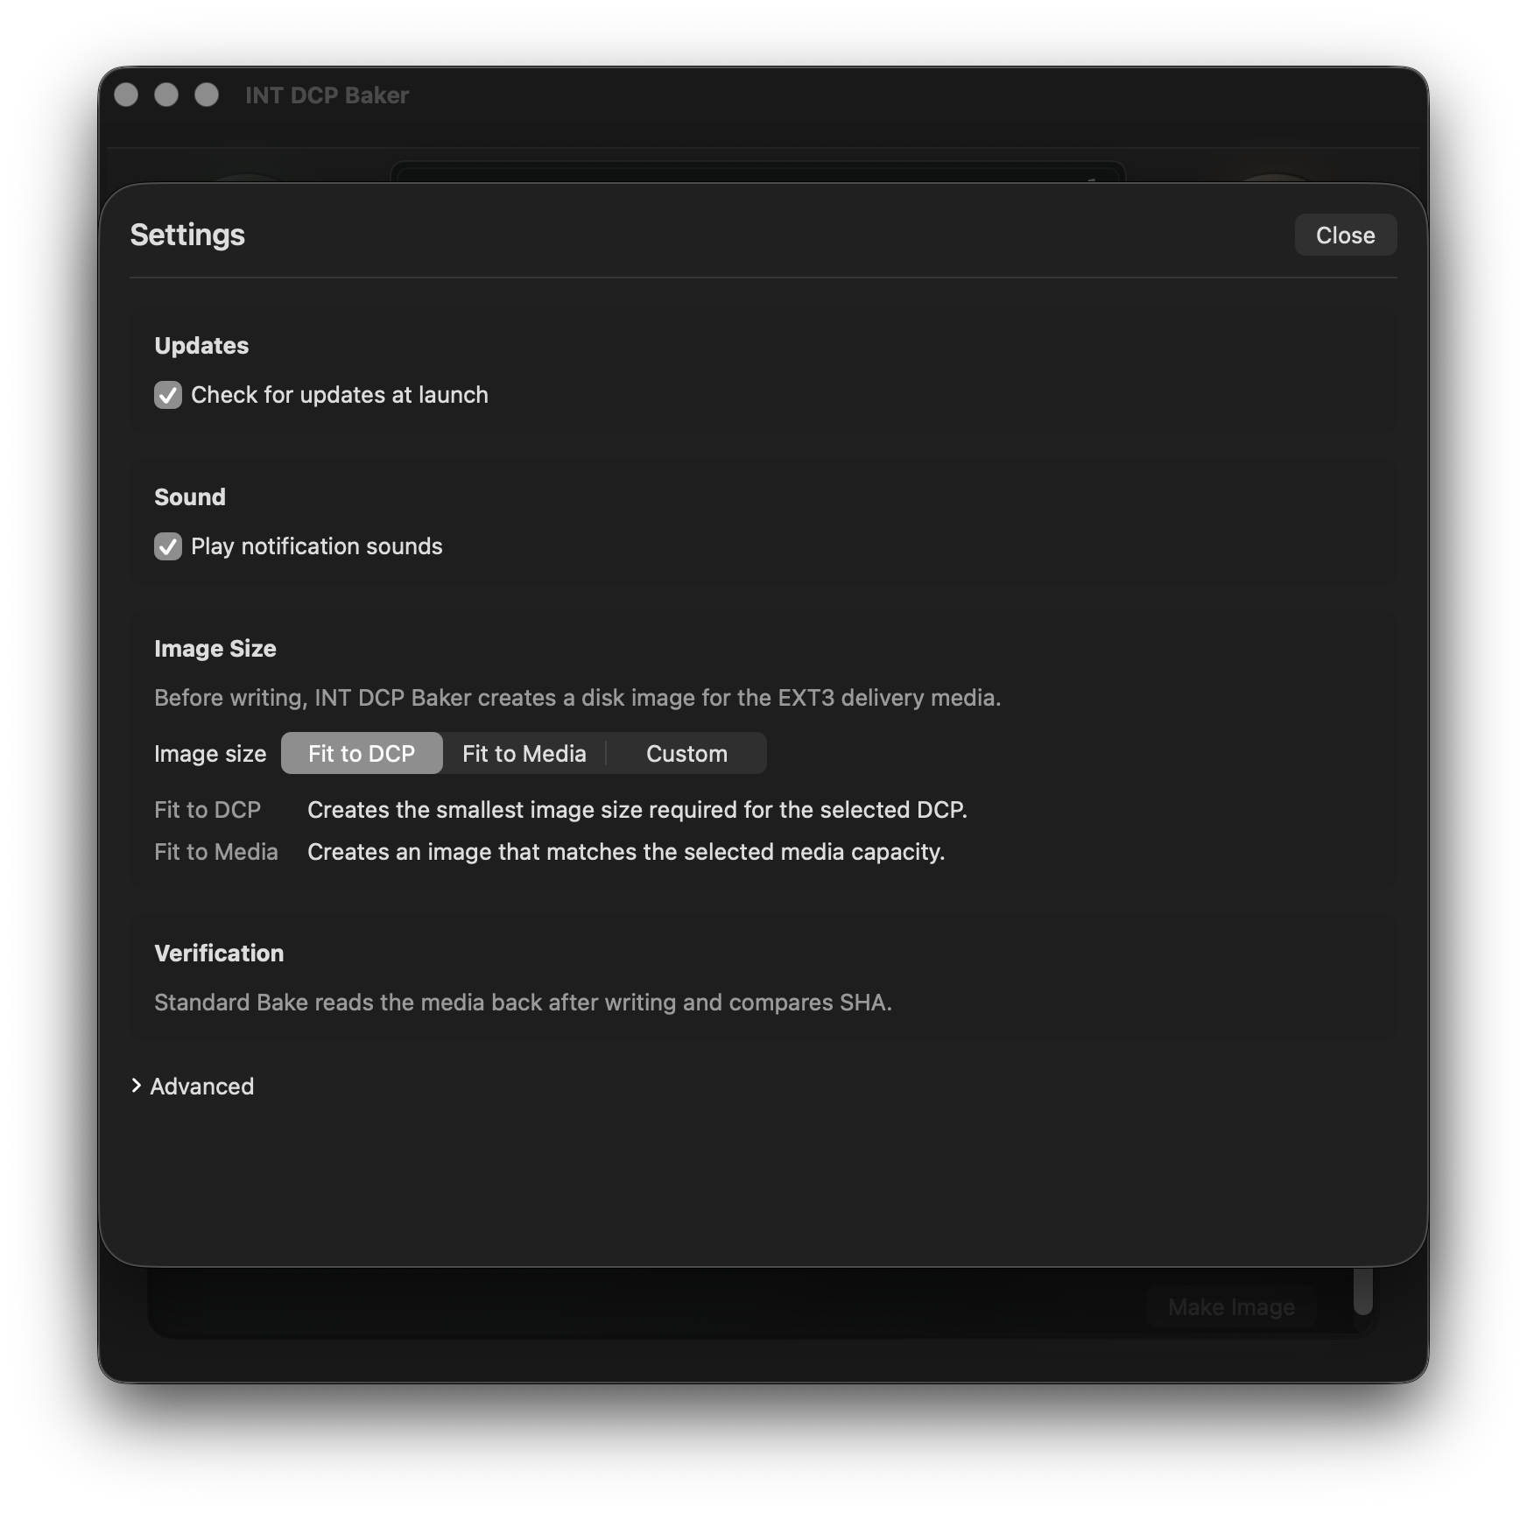Click the red close window button

[126, 95]
